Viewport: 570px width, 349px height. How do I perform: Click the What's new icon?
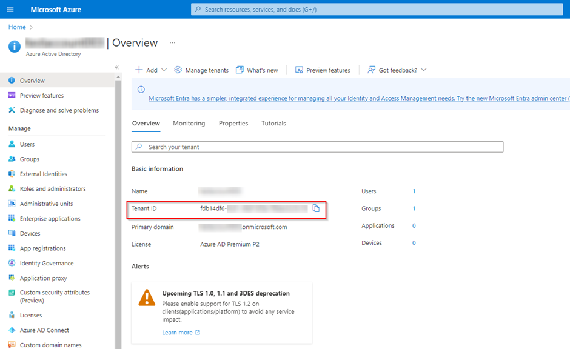240,70
